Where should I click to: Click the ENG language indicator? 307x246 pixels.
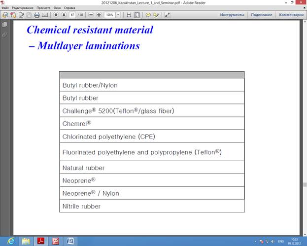(x=281, y=242)
